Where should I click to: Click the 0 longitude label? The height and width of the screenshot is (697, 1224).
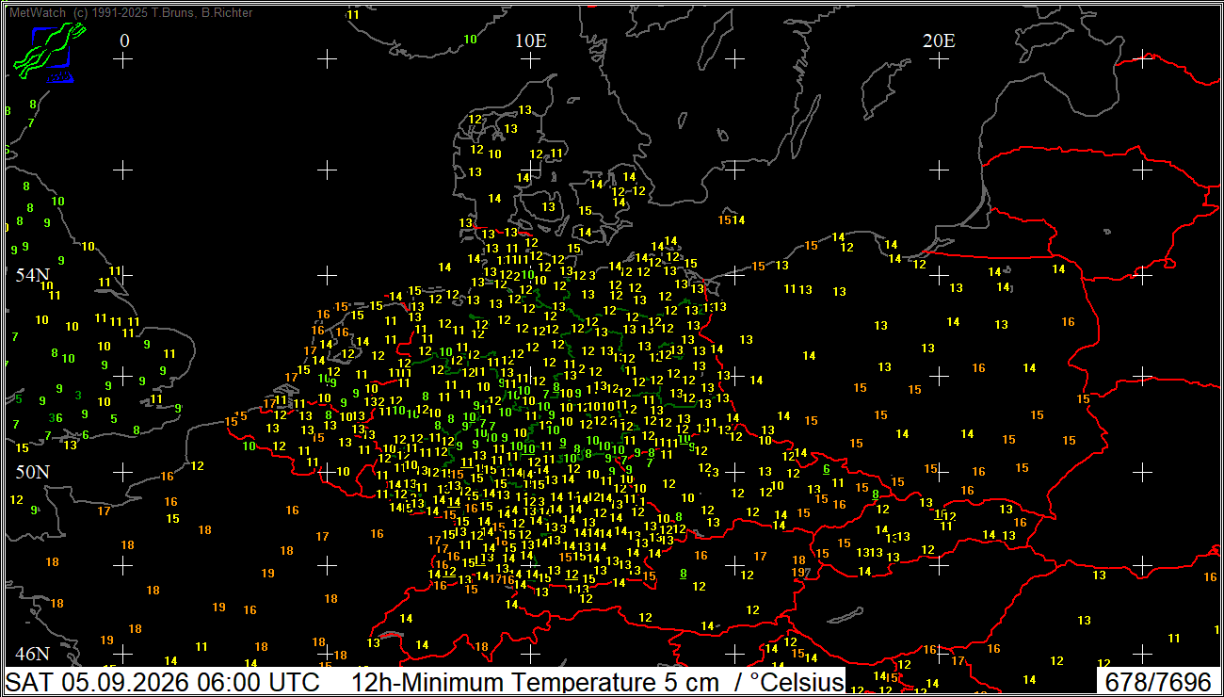click(124, 41)
